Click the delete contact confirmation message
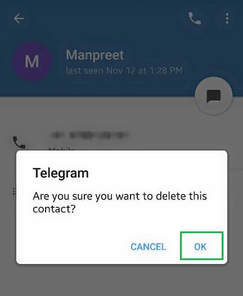243x296 pixels. [x=120, y=202]
